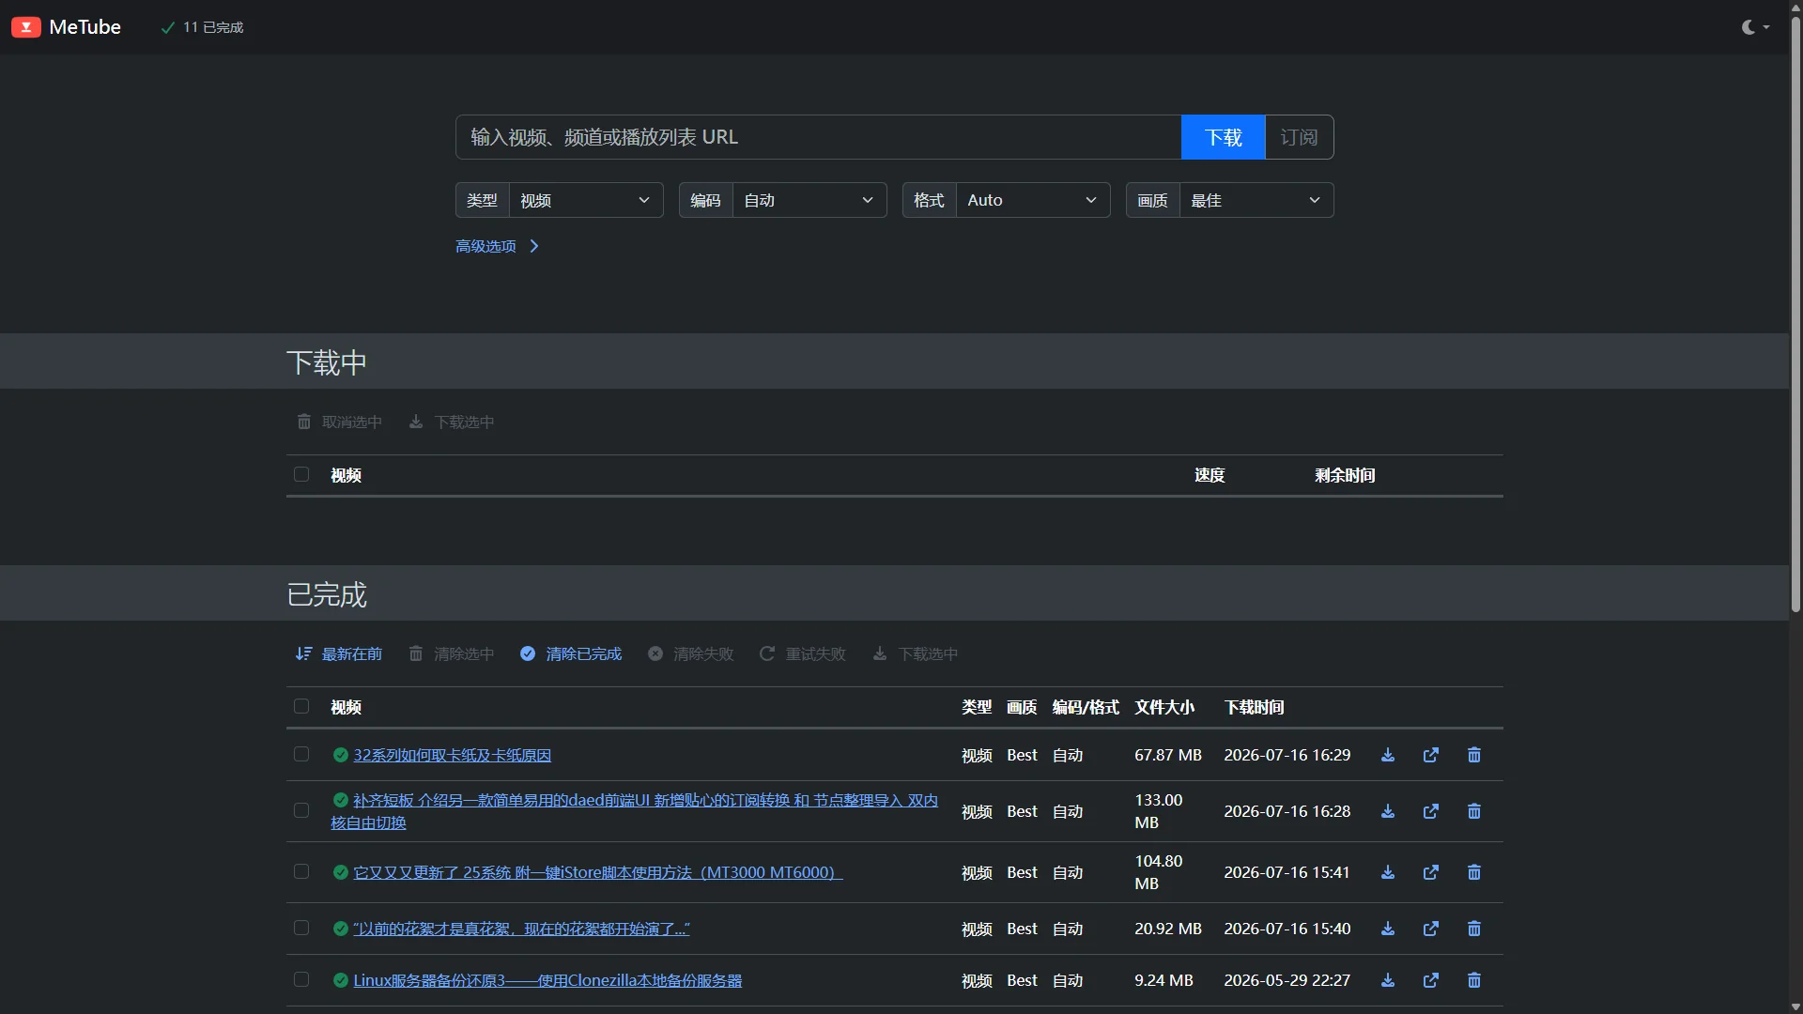1803x1014 pixels.
Task: Delete trash icon for 补齐短板 daed row
Action: click(x=1474, y=811)
